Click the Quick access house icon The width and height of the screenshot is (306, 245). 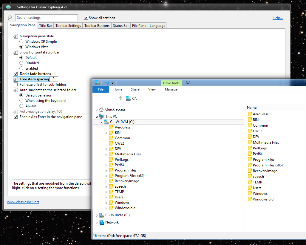pyautogui.click(x=101, y=109)
